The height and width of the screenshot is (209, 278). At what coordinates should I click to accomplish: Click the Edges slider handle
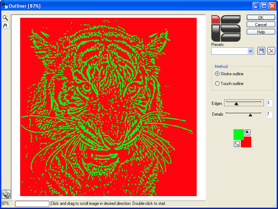pos(236,103)
